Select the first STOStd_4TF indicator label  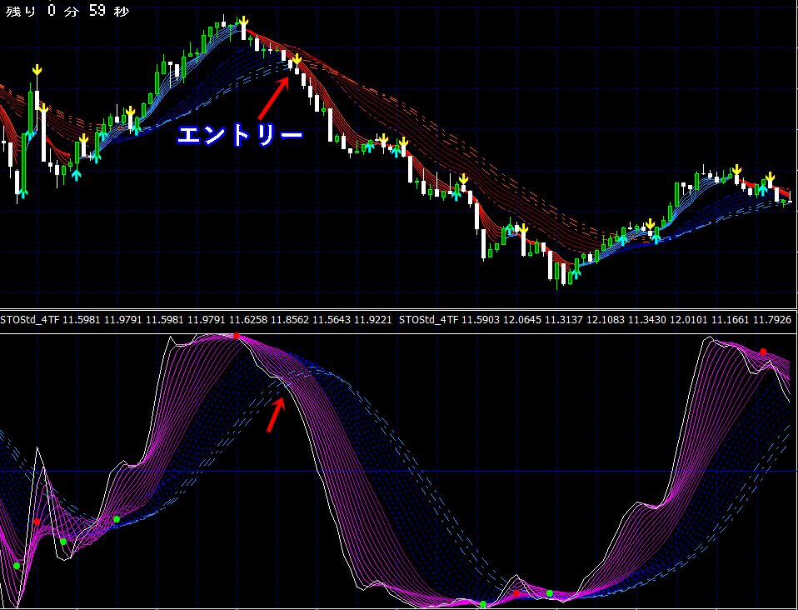(x=30, y=319)
